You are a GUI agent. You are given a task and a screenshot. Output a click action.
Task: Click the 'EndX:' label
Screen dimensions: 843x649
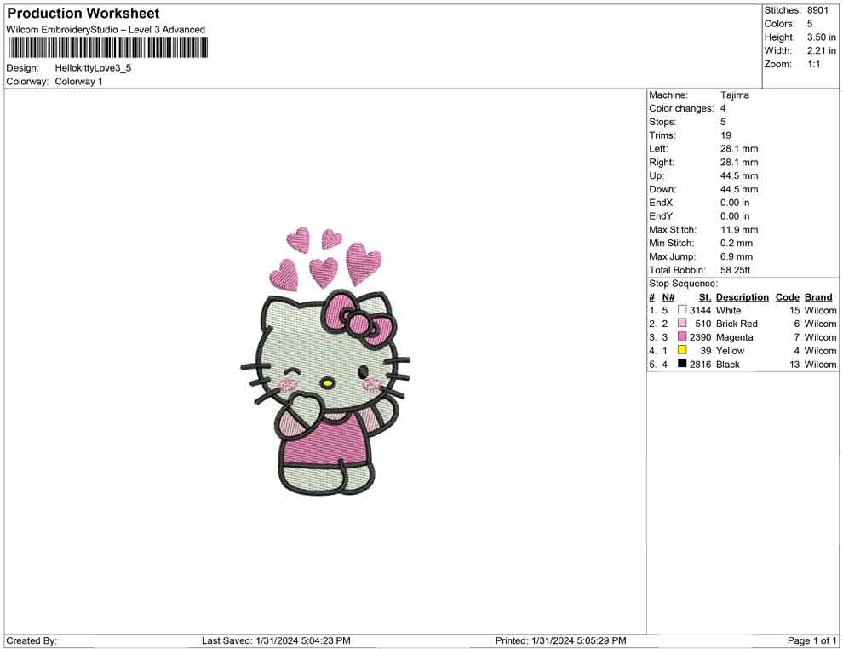click(662, 203)
